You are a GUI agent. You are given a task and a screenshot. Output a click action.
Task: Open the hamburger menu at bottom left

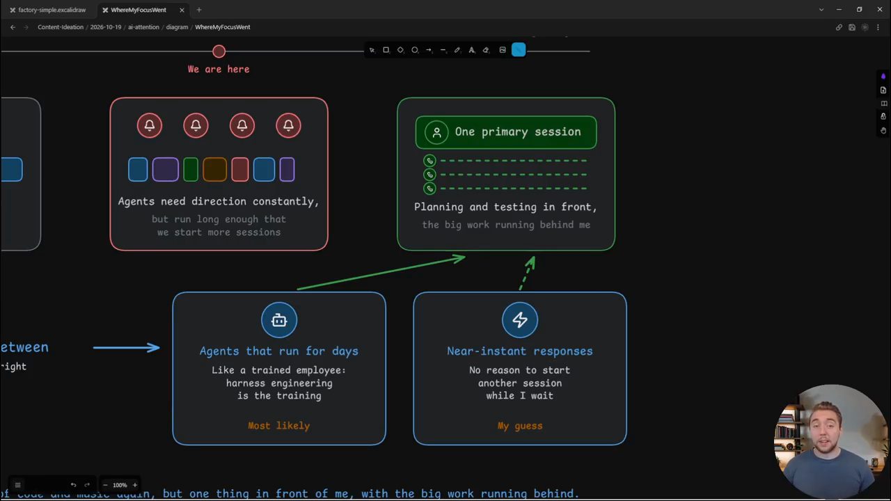tap(18, 485)
